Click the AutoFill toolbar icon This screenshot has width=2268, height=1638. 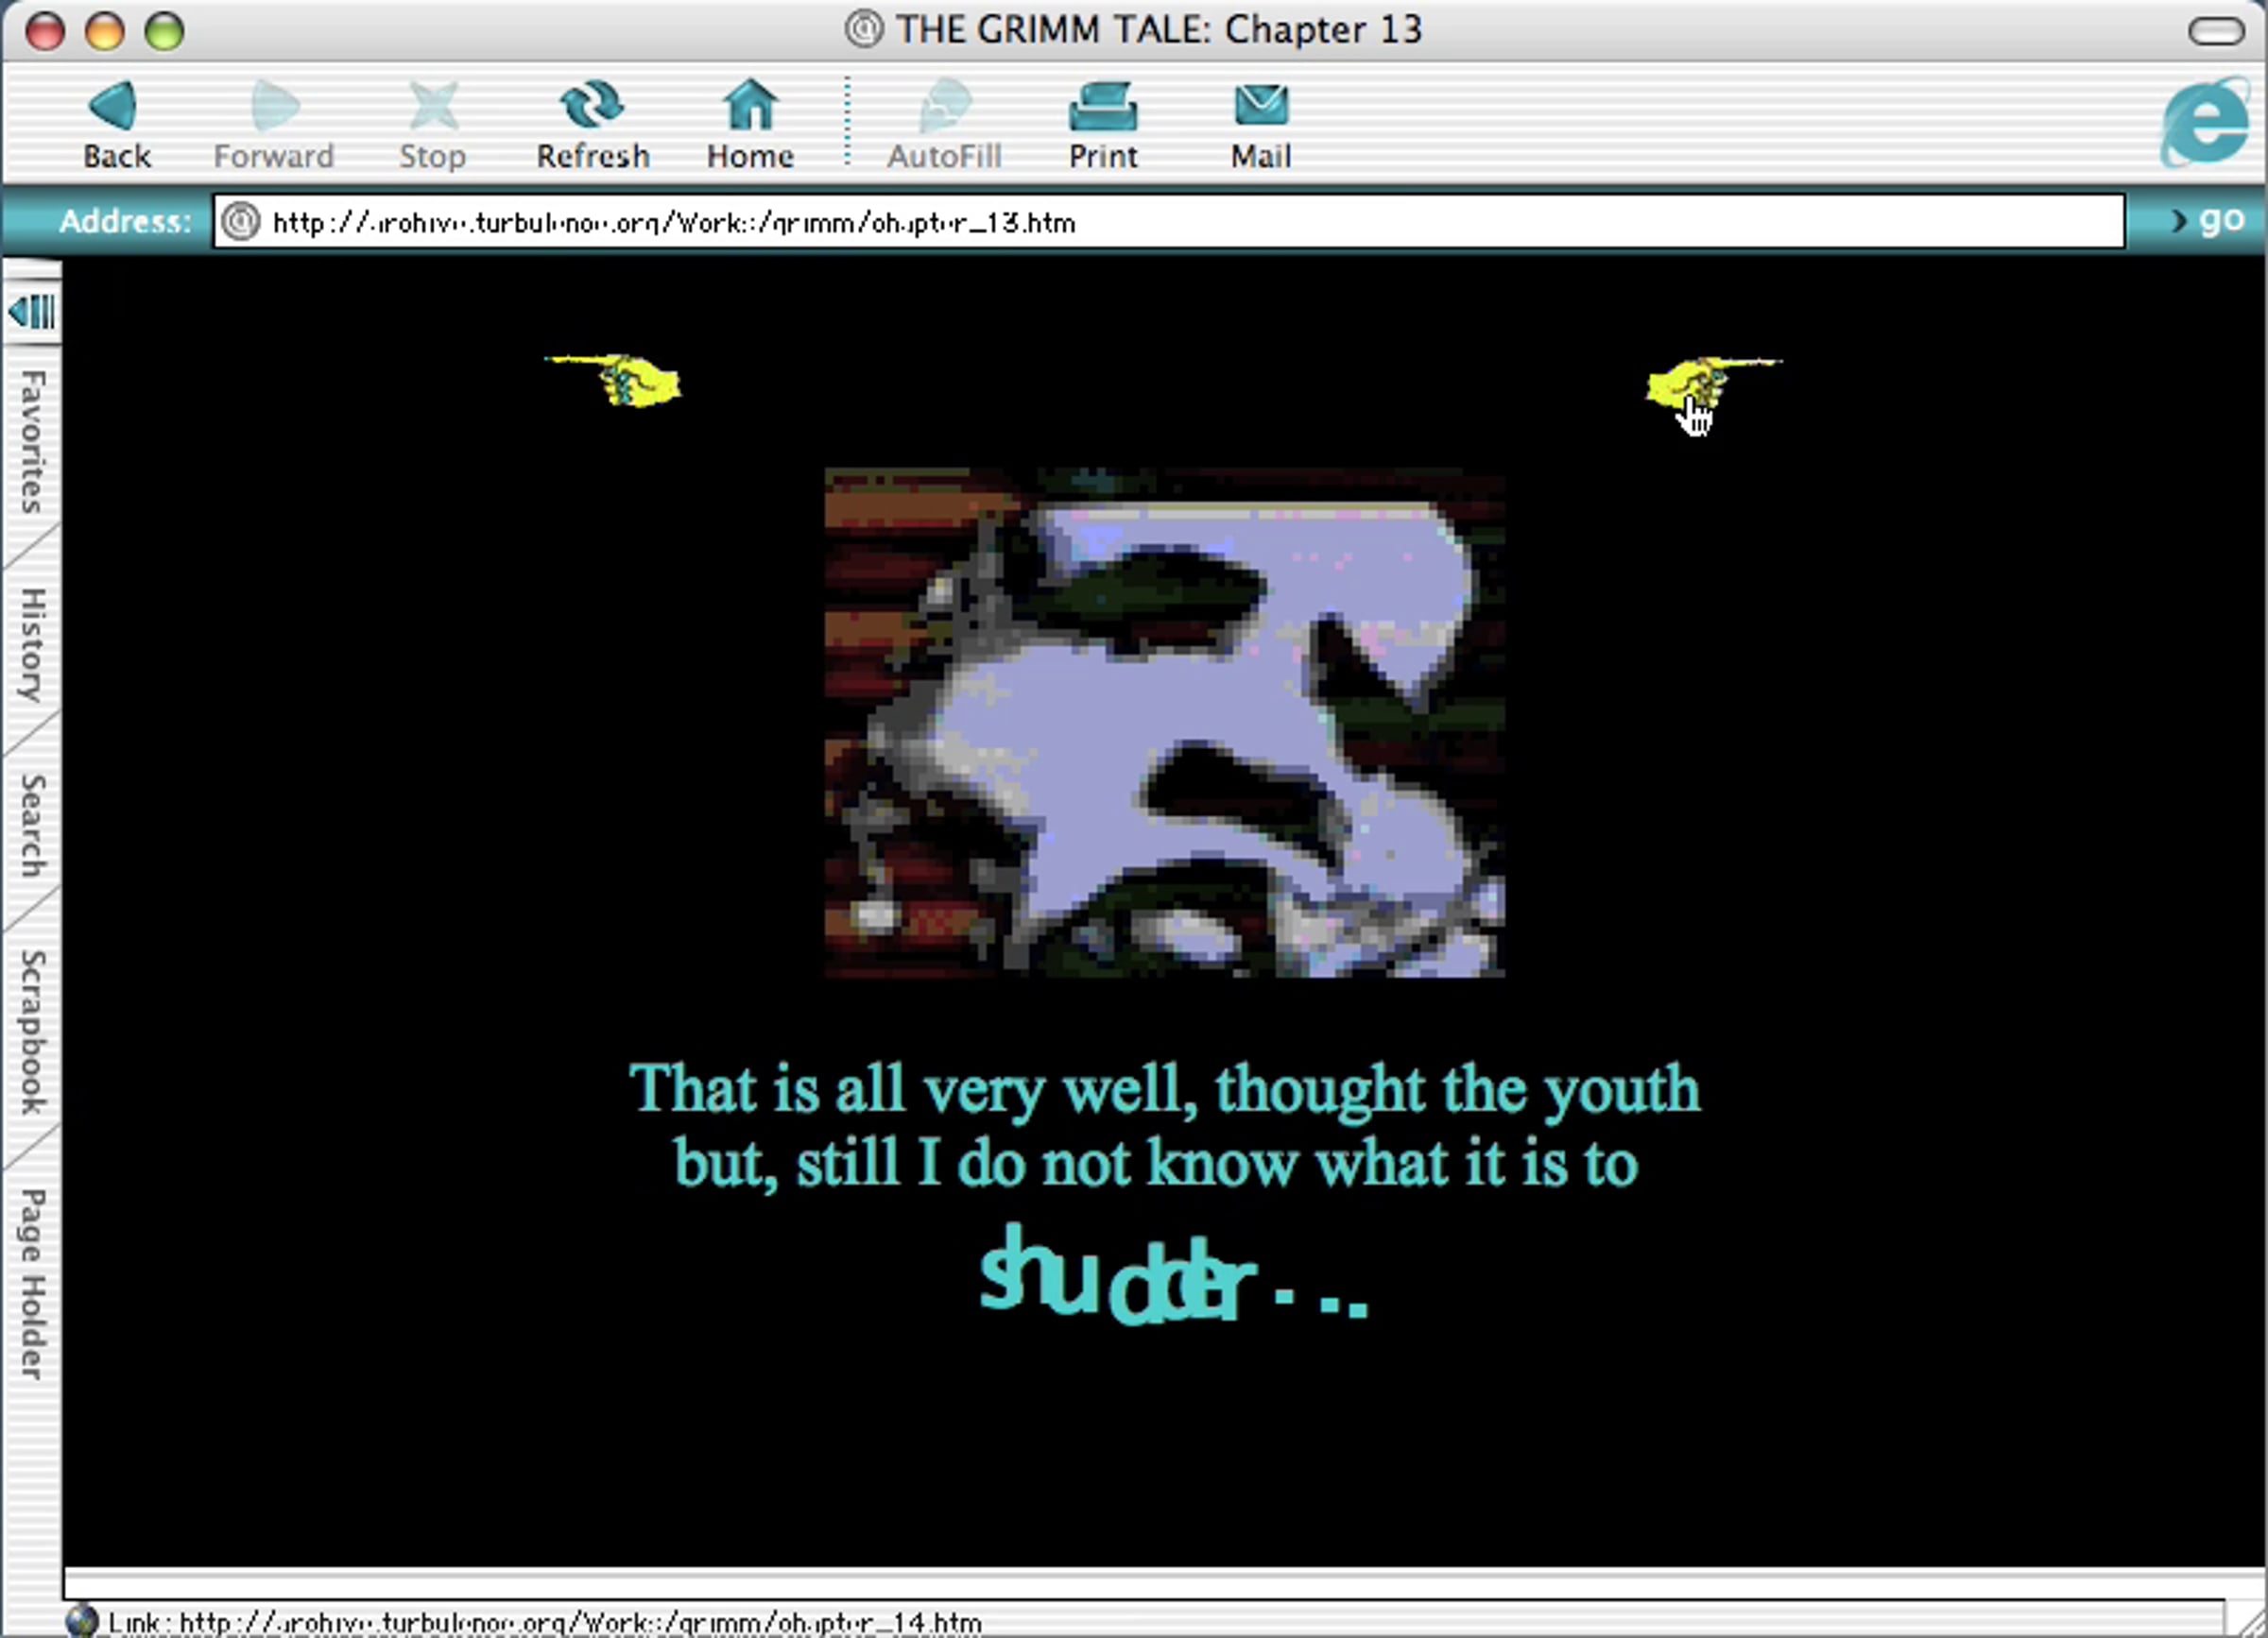click(x=944, y=124)
